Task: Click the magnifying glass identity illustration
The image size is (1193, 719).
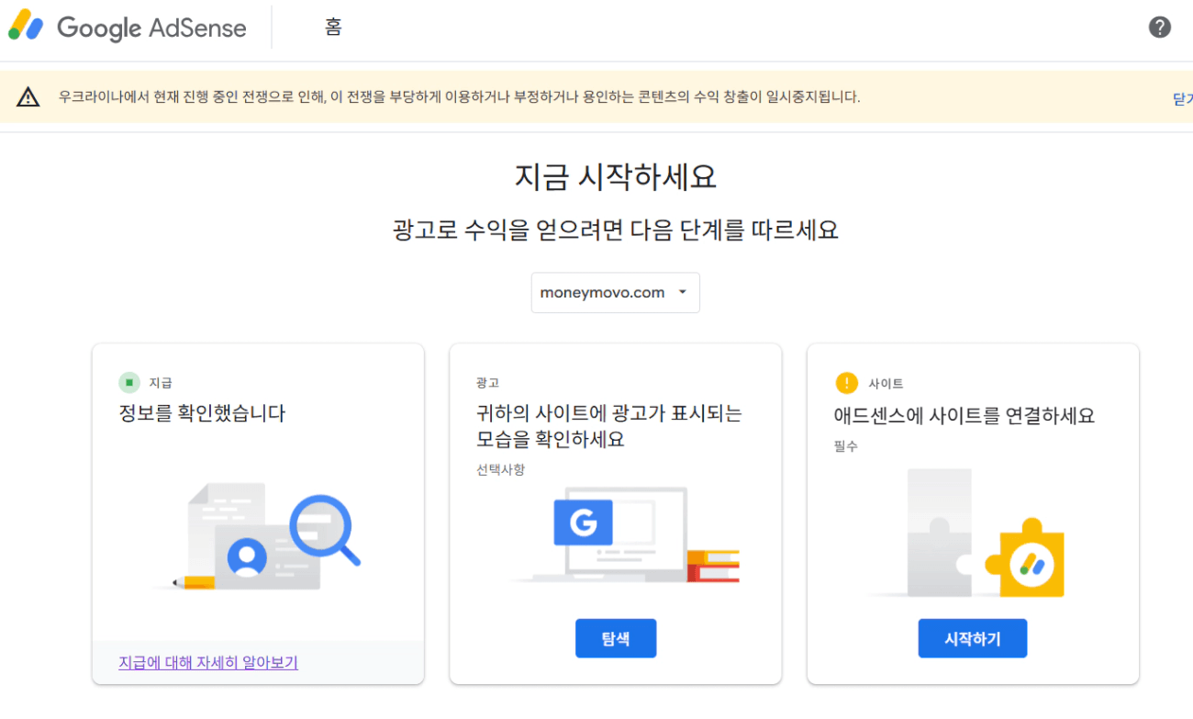Action: click(x=324, y=530)
